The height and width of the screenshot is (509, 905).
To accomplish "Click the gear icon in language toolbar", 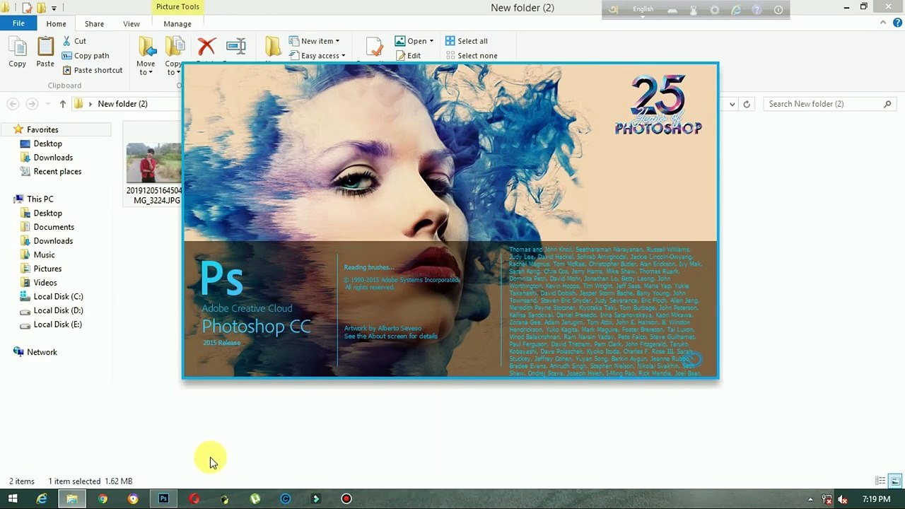I will pyautogui.click(x=715, y=10).
